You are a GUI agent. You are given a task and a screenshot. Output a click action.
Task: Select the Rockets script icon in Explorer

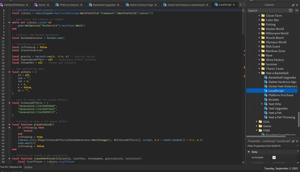(266, 100)
